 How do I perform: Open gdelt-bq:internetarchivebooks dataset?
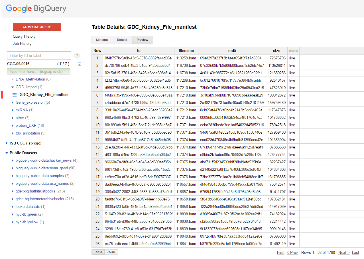click(x=40, y=199)
